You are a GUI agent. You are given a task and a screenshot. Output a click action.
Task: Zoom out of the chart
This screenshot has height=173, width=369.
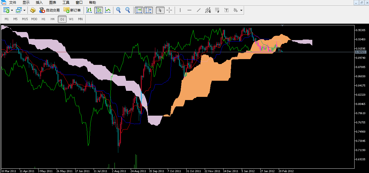128,10
